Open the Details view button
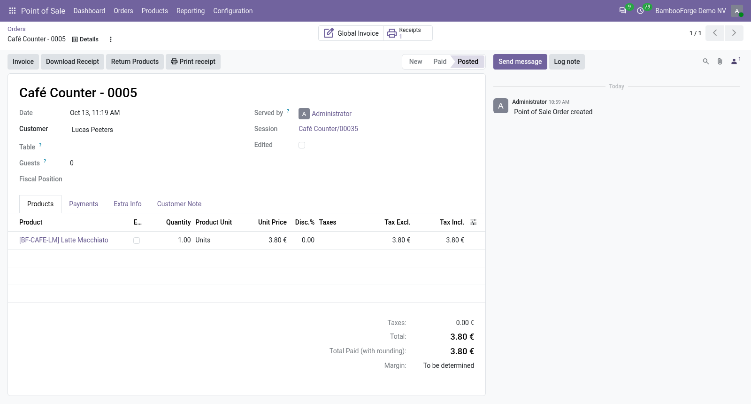 [x=85, y=39]
